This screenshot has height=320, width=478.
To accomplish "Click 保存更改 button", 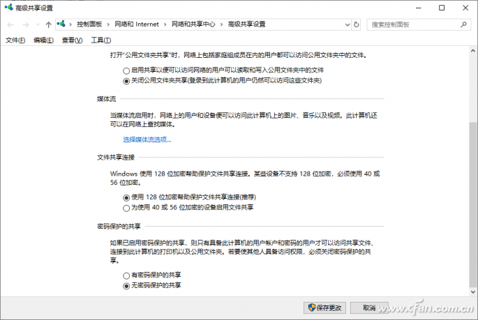I will tap(324, 308).
